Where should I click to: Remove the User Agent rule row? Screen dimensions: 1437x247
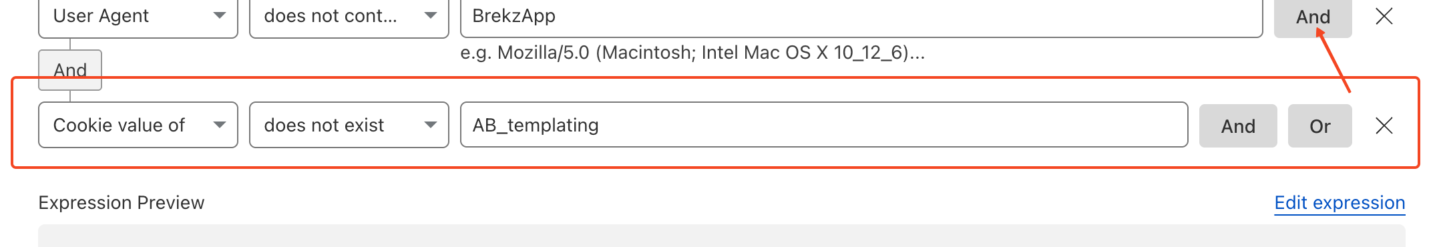(1384, 16)
